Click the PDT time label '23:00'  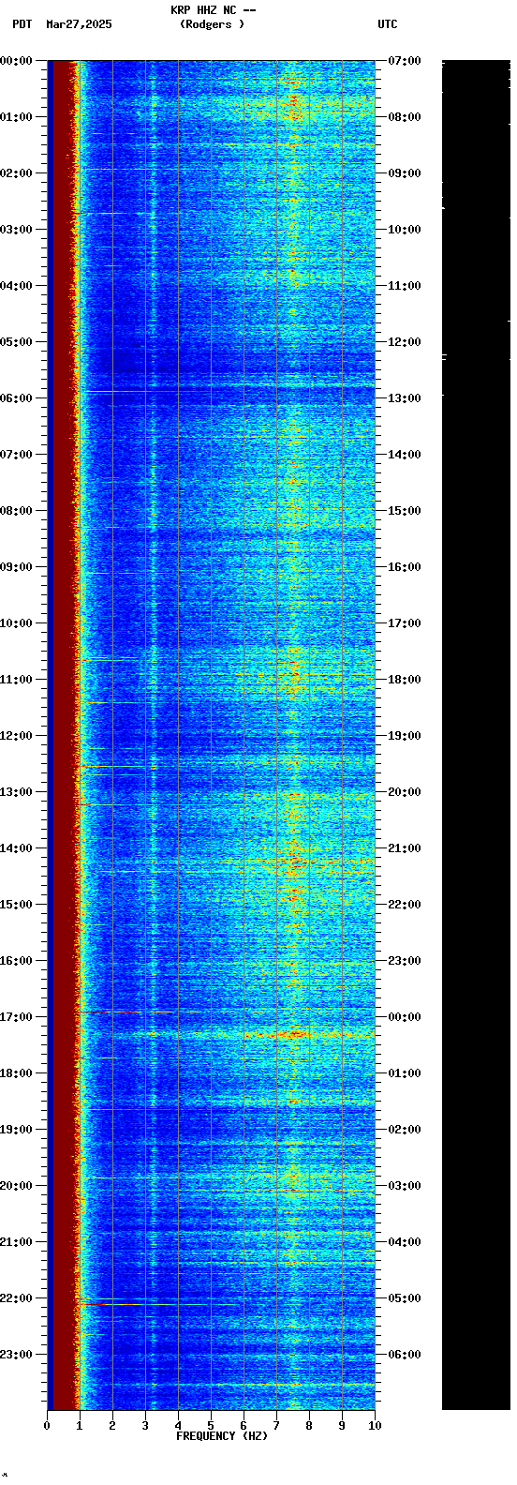tap(16, 1355)
